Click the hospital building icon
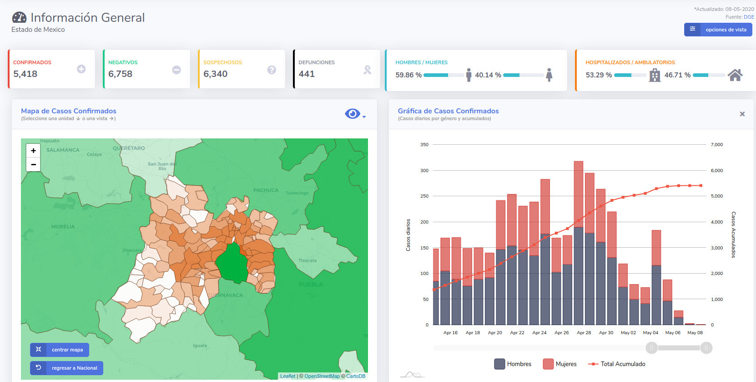Image resolution: width=756 pixels, height=382 pixels. (x=655, y=75)
